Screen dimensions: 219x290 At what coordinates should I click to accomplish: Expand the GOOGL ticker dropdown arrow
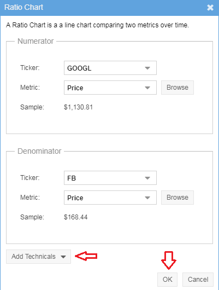pyautogui.click(x=147, y=68)
